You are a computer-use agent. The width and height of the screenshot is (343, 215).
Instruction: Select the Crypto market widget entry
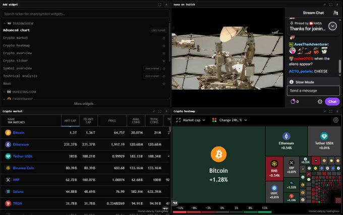click(x=15, y=38)
